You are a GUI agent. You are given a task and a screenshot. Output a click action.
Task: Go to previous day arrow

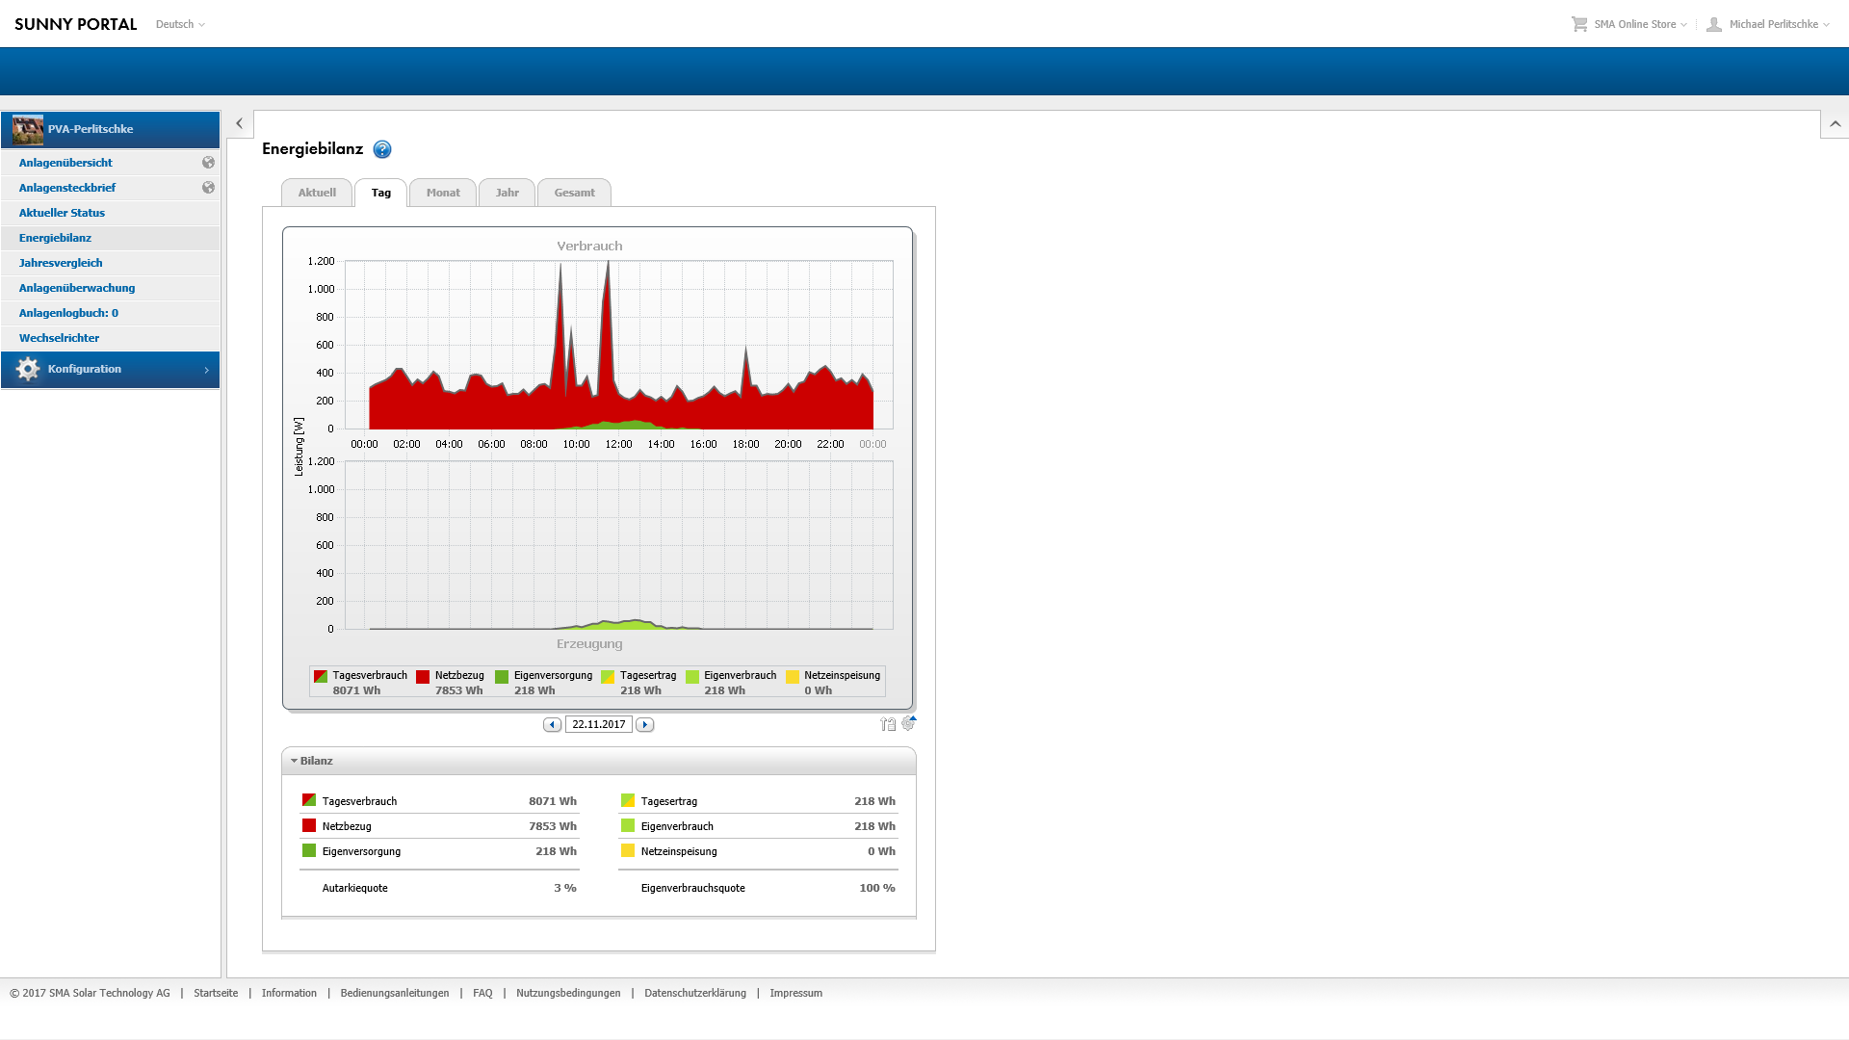[552, 724]
